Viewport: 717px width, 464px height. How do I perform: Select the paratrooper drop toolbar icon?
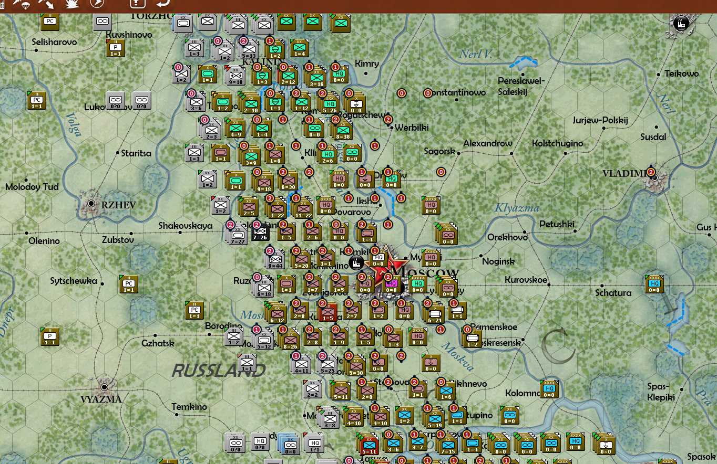point(22,4)
